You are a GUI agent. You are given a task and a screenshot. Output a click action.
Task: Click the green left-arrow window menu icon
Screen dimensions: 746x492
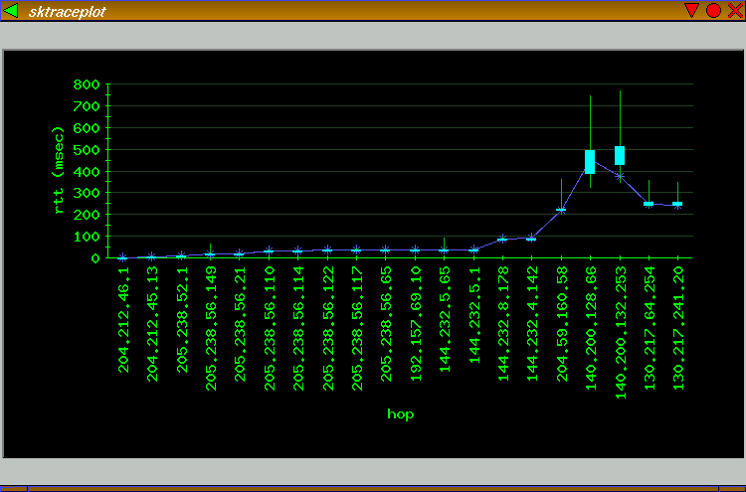(12, 11)
